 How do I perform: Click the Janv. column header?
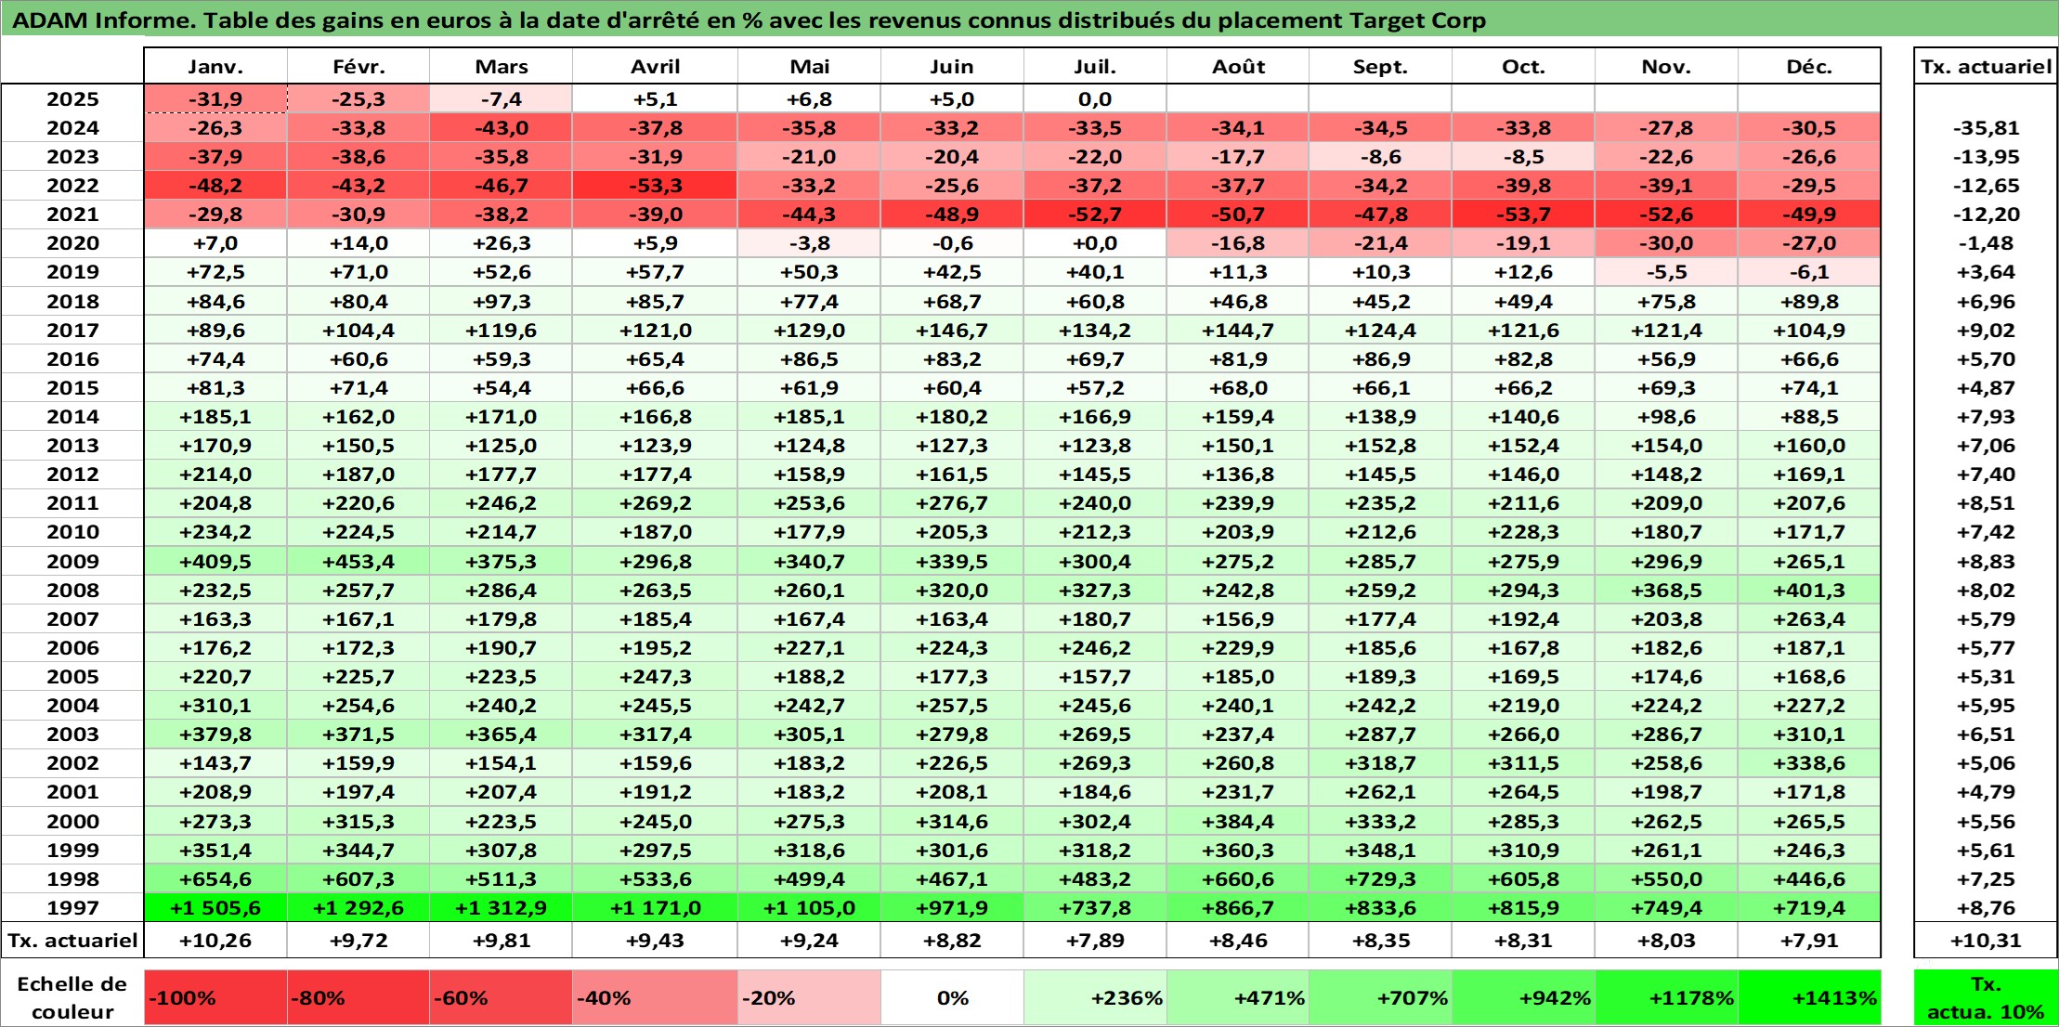pos(215,66)
